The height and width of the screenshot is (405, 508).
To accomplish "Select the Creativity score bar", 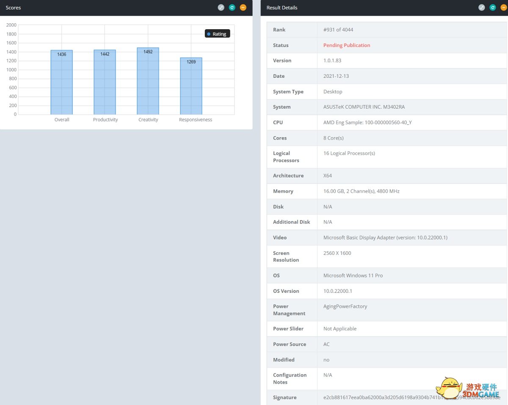I will (x=148, y=81).
